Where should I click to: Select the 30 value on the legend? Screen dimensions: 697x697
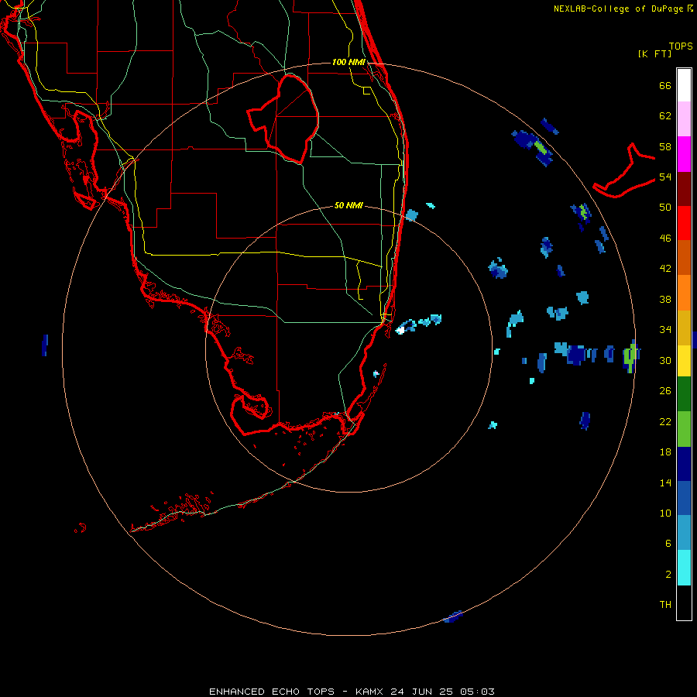pyautogui.click(x=665, y=360)
